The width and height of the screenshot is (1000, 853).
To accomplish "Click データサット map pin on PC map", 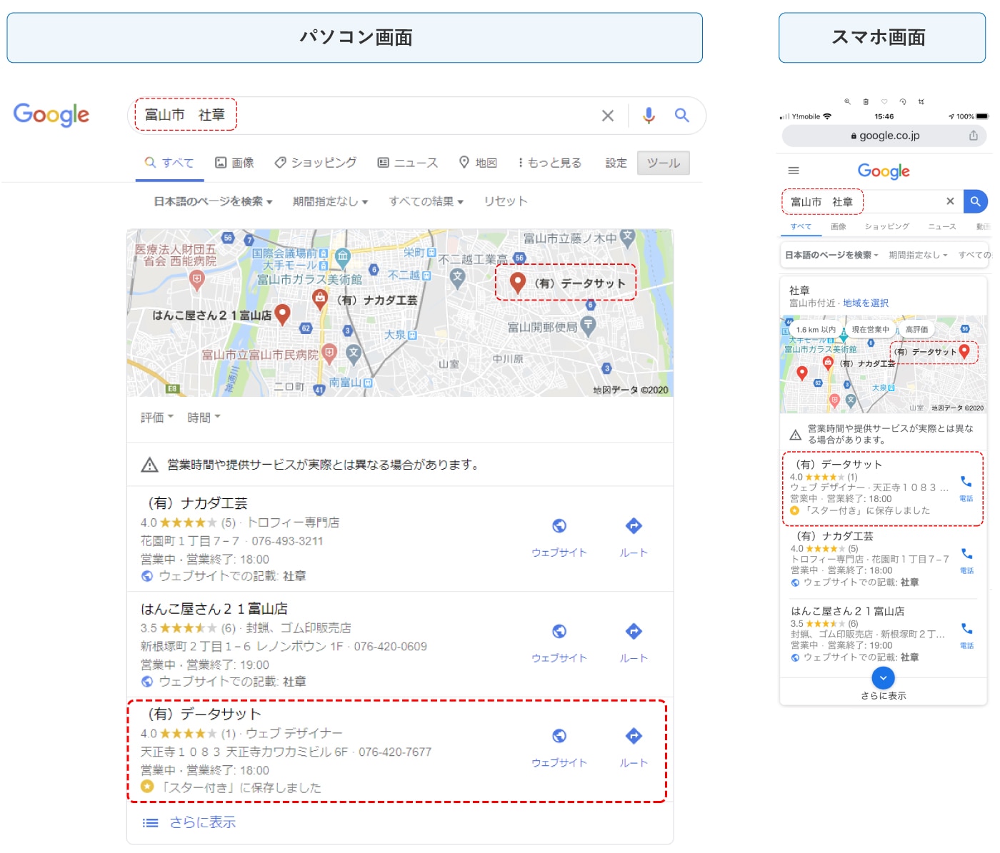I will [518, 283].
